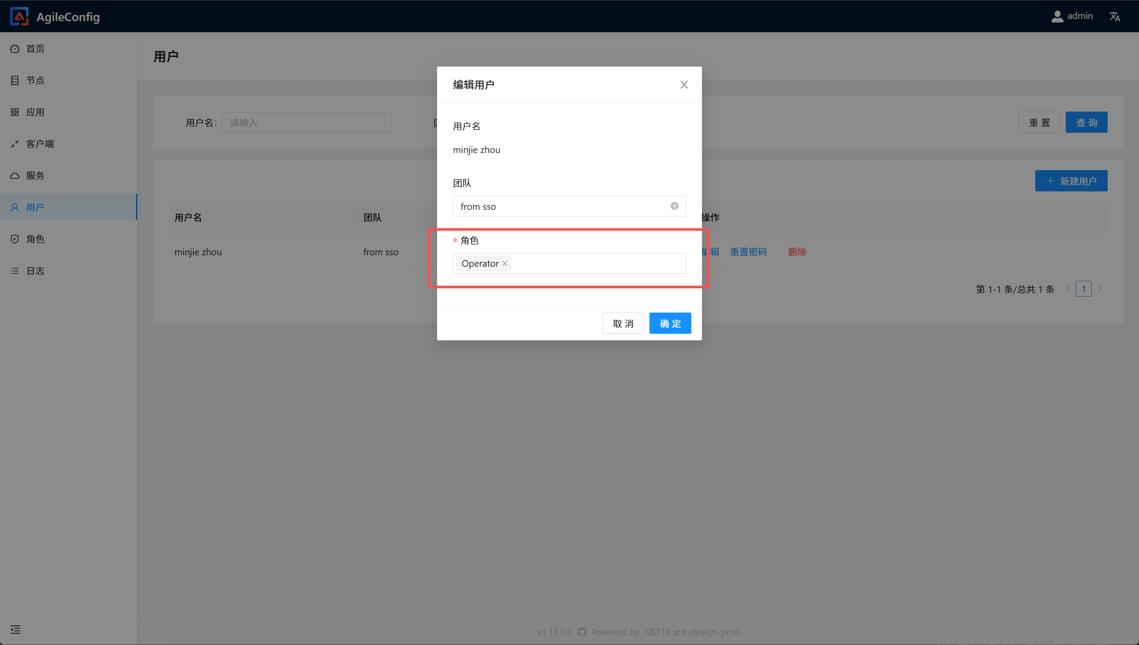This screenshot has width=1139, height=645.
Task: Go to the 首页 menu item
Action: point(34,49)
